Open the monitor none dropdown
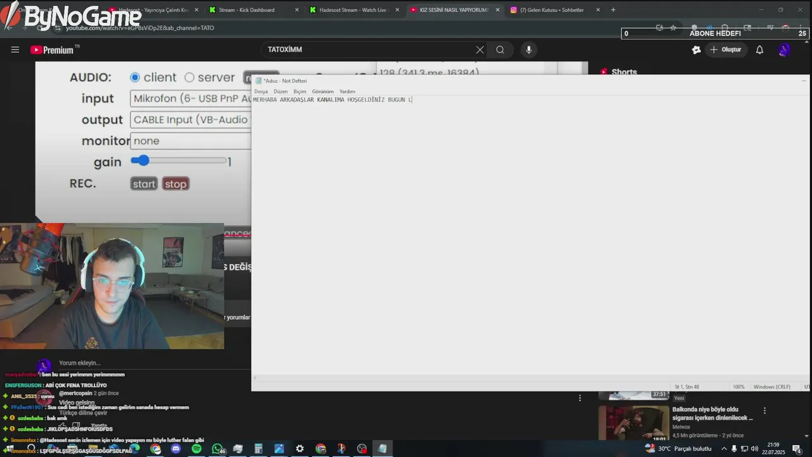Screen dimensions: 812x457 (x=191, y=141)
